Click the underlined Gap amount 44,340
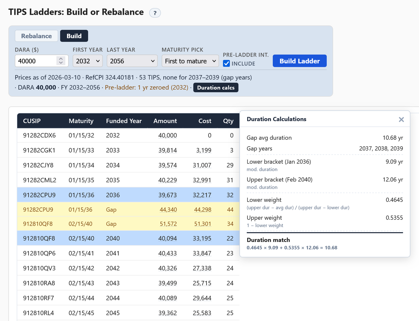This screenshot has width=419, height=321. [x=168, y=210]
